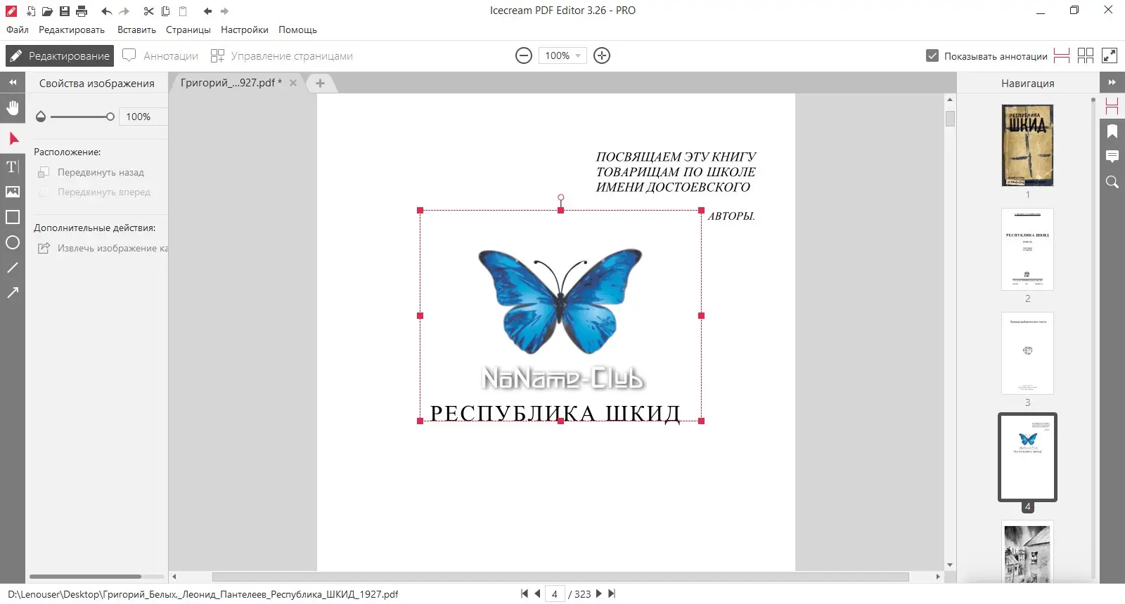Open the Файл menu
Image resolution: width=1125 pixels, height=604 pixels.
pyautogui.click(x=18, y=29)
